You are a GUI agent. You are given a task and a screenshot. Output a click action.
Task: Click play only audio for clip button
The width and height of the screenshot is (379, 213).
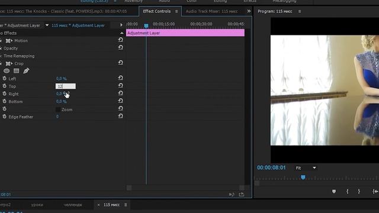(232, 195)
